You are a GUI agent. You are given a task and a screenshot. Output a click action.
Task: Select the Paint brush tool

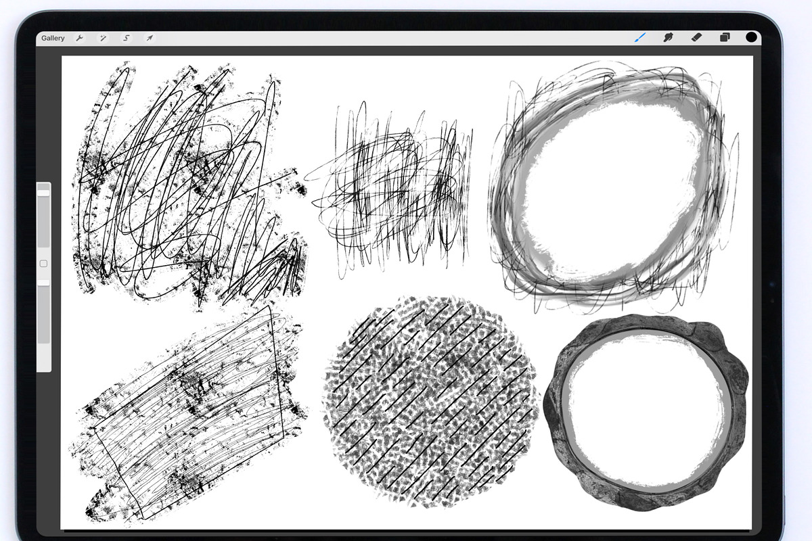639,37
